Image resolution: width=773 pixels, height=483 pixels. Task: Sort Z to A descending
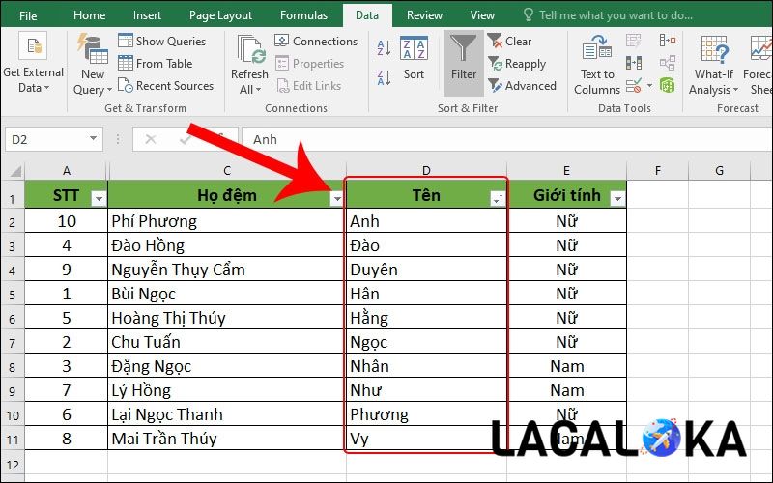coord(384,77)
